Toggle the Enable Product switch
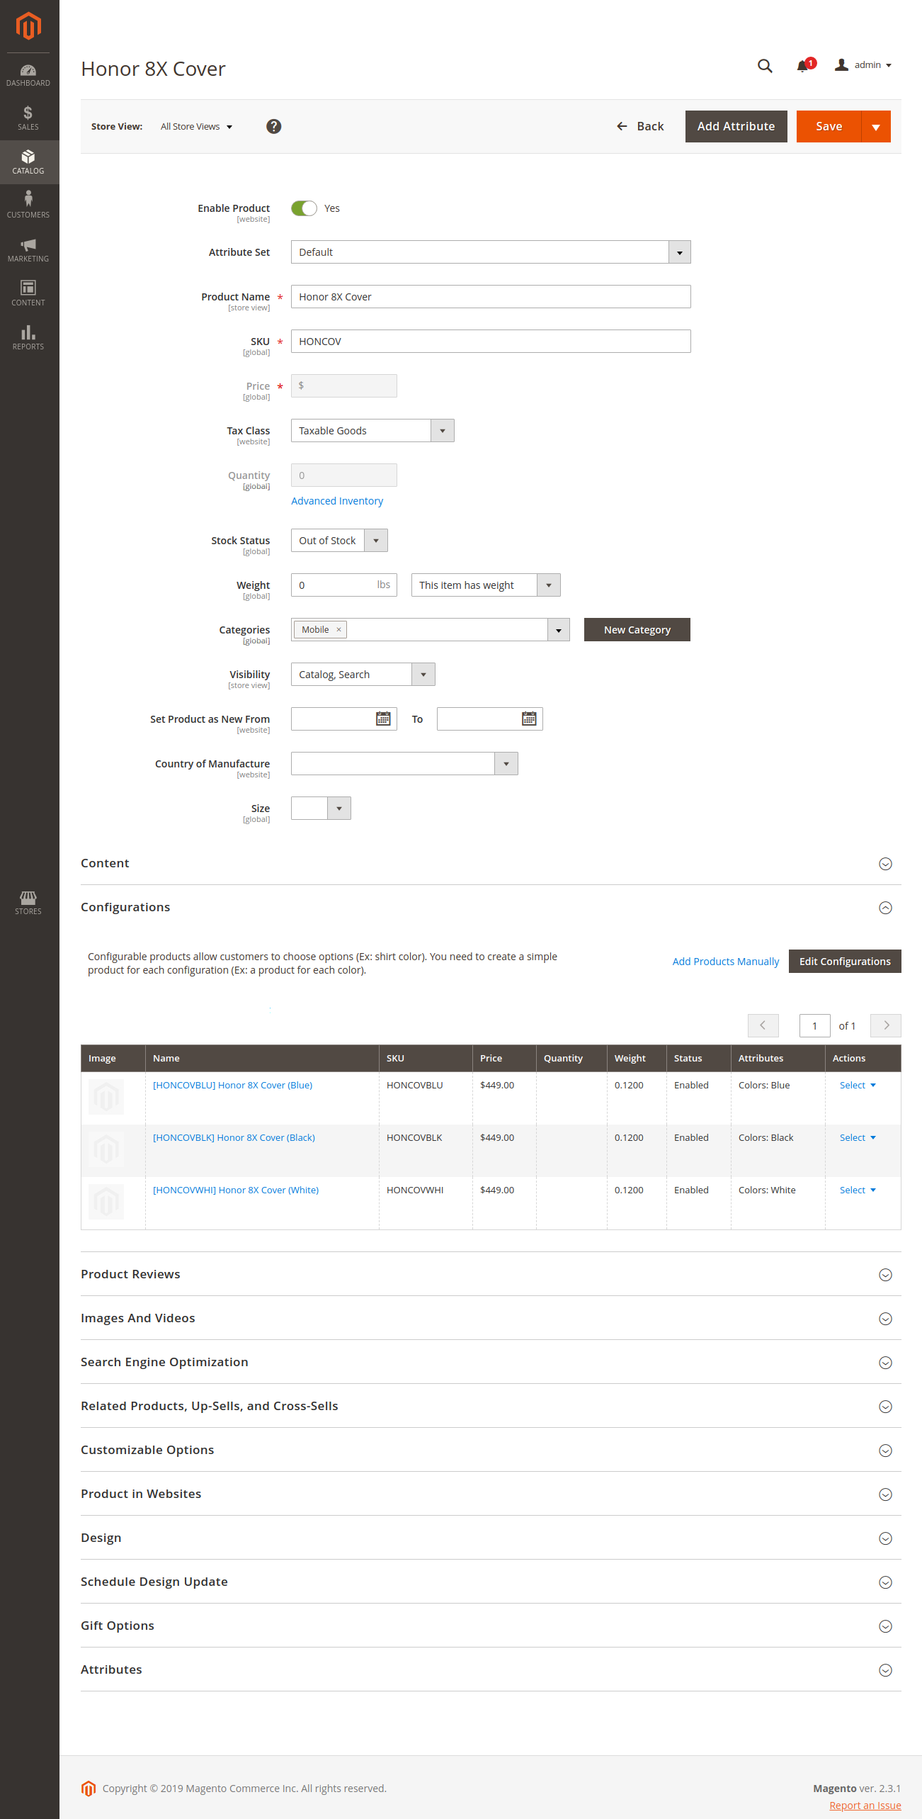Viewport: 922px width, 1819px height. click(304, 208)
